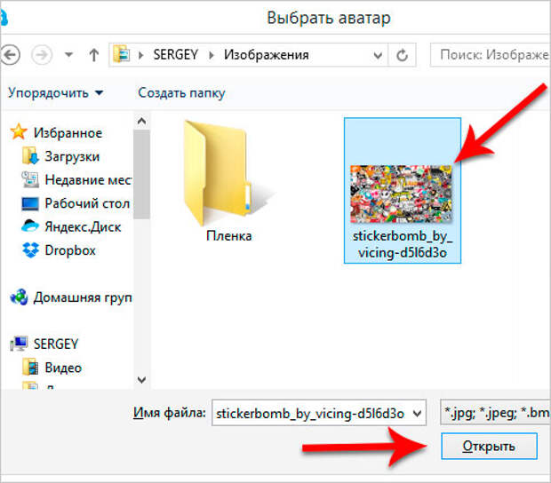Select SERGEY in the navigation tree
Viewport: 551px width, 483px height.
click(56, 344)
